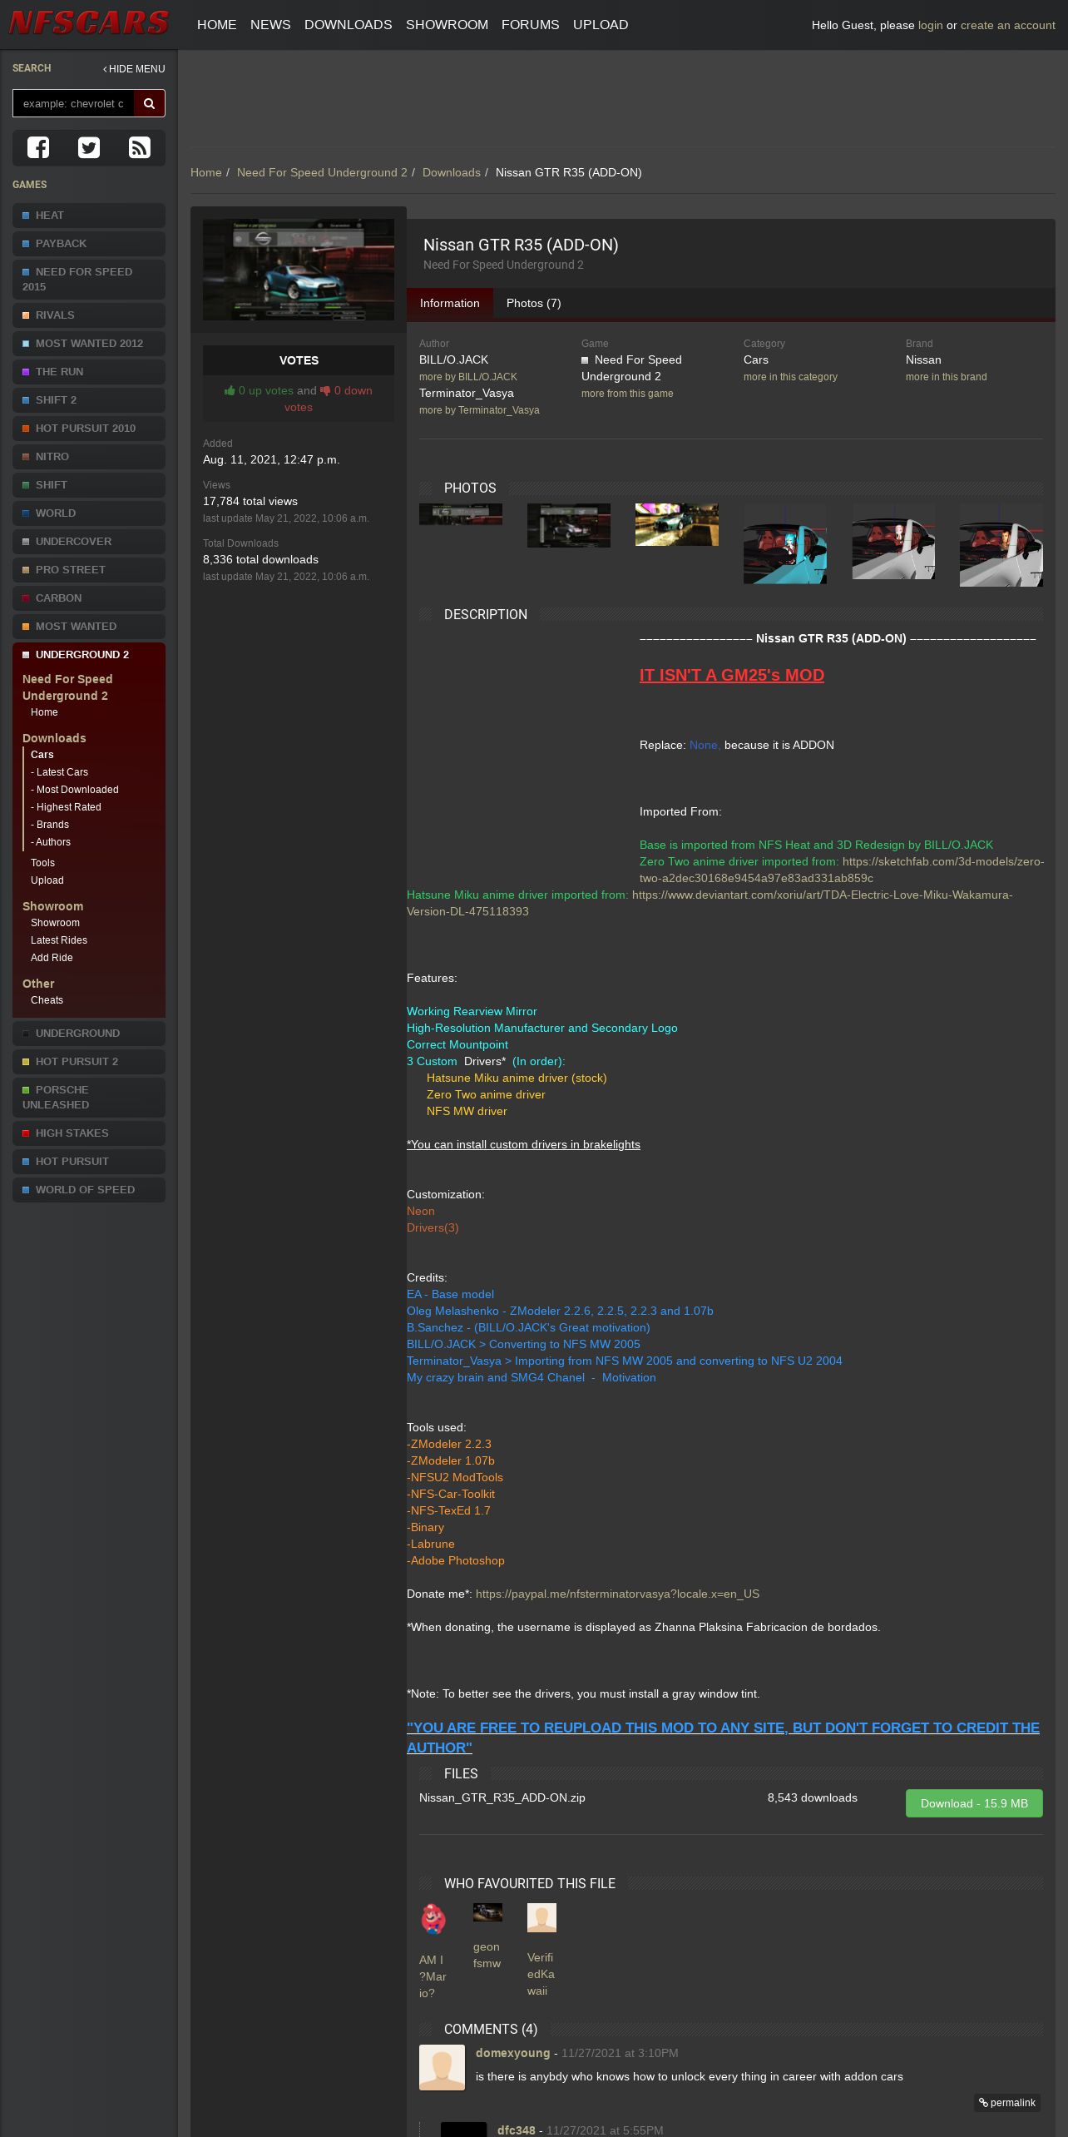Open the teal car driver photo
1068x2137 pixels.
pos(785,543)
